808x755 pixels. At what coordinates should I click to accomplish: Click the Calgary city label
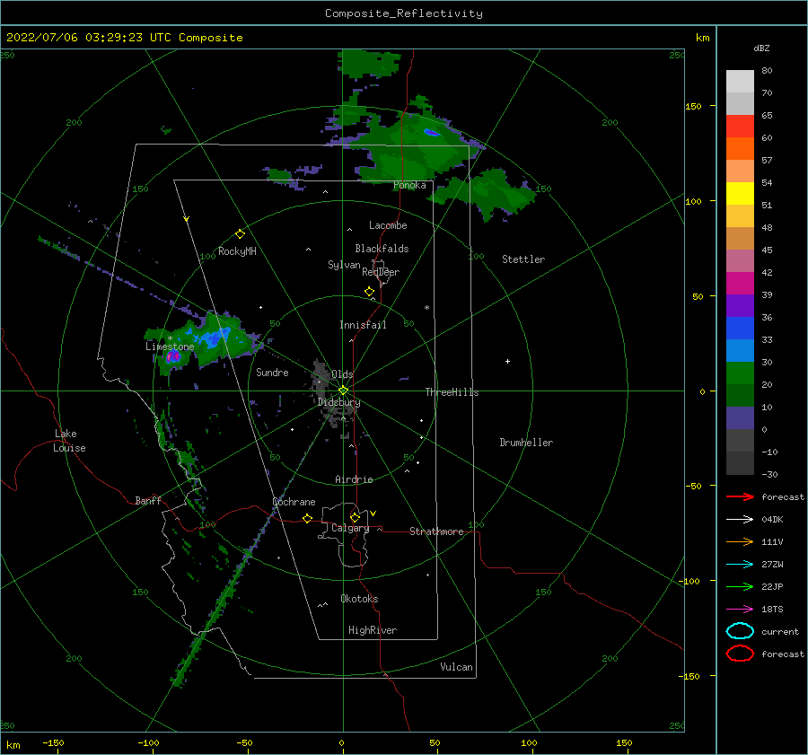(350, 528)
